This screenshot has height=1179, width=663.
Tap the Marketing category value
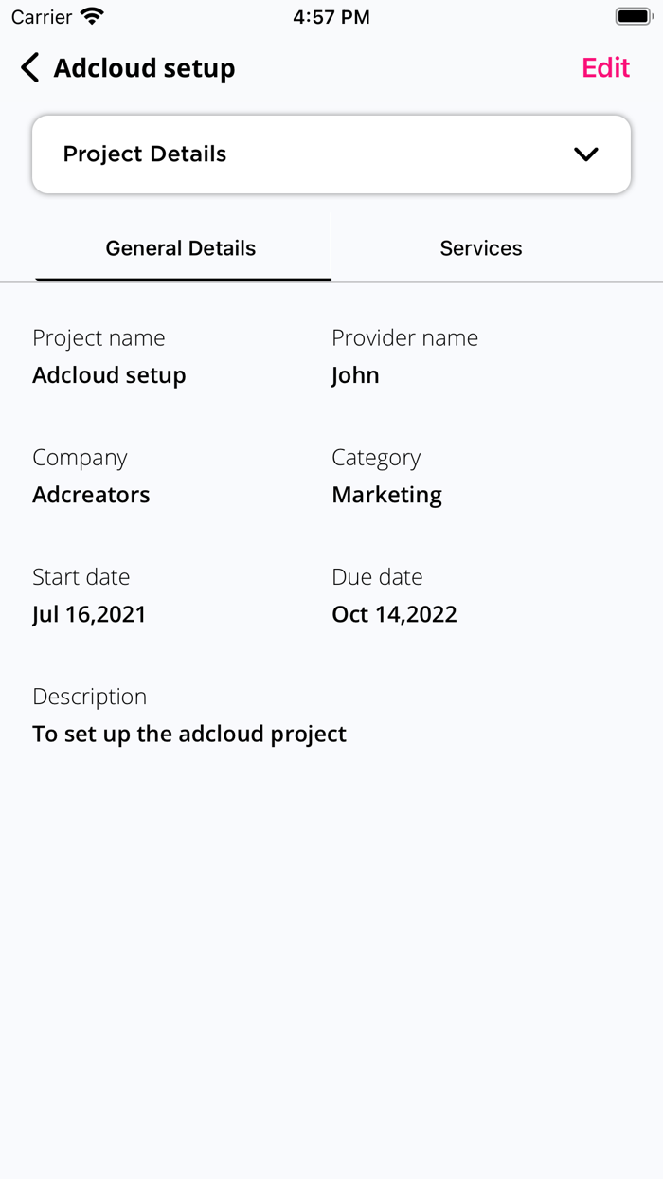(386, 495)
